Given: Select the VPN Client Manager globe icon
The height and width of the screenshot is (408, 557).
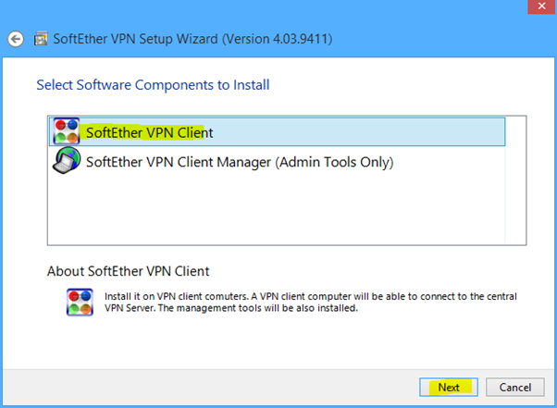Looking at the screenshot, I should tap(67, 161).
